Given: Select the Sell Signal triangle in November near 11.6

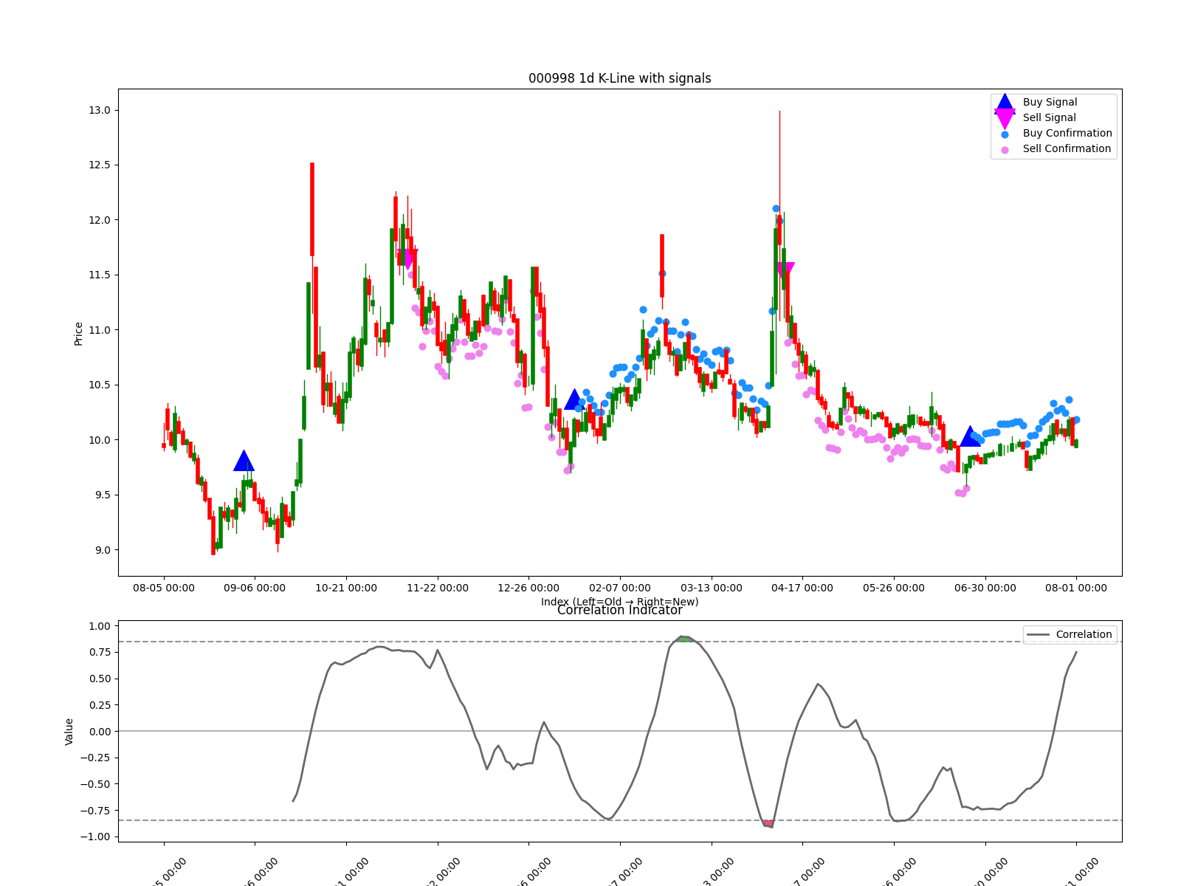Looking at the screenshot, I should coord(407,259).
